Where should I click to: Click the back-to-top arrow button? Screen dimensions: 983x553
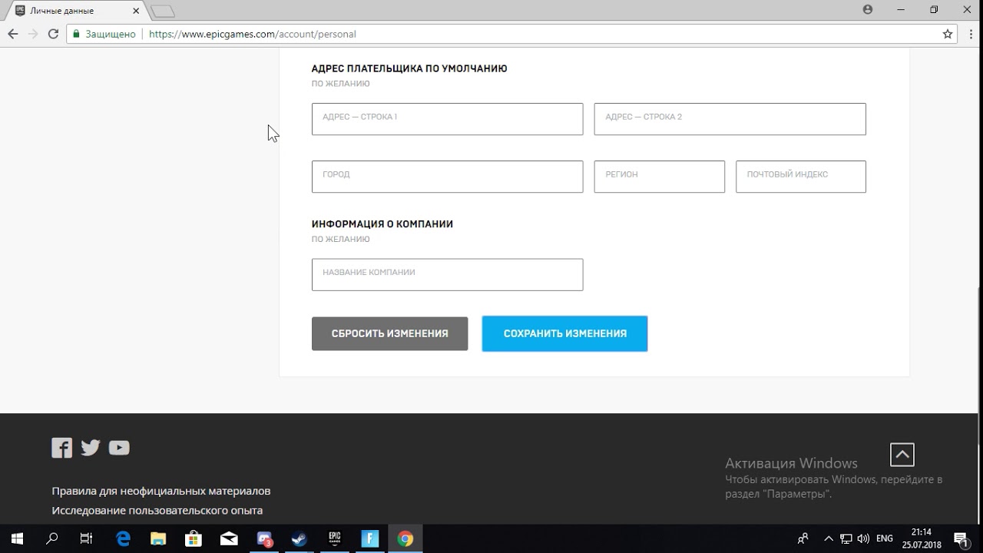pyautogui.click(x=902, y=455)
